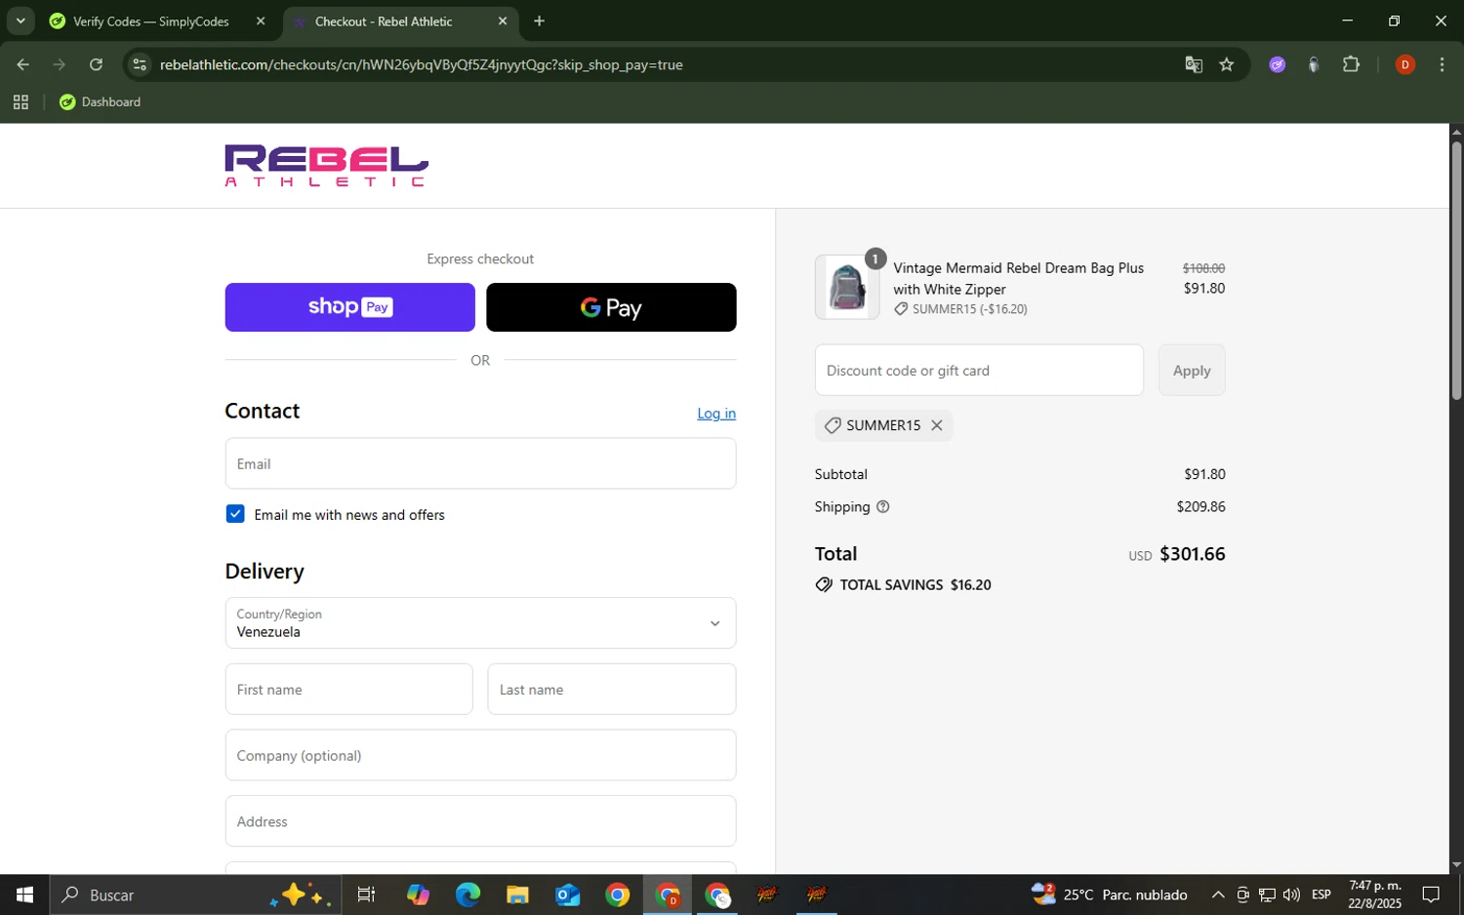Focus the Email input field

coord(480,463)
